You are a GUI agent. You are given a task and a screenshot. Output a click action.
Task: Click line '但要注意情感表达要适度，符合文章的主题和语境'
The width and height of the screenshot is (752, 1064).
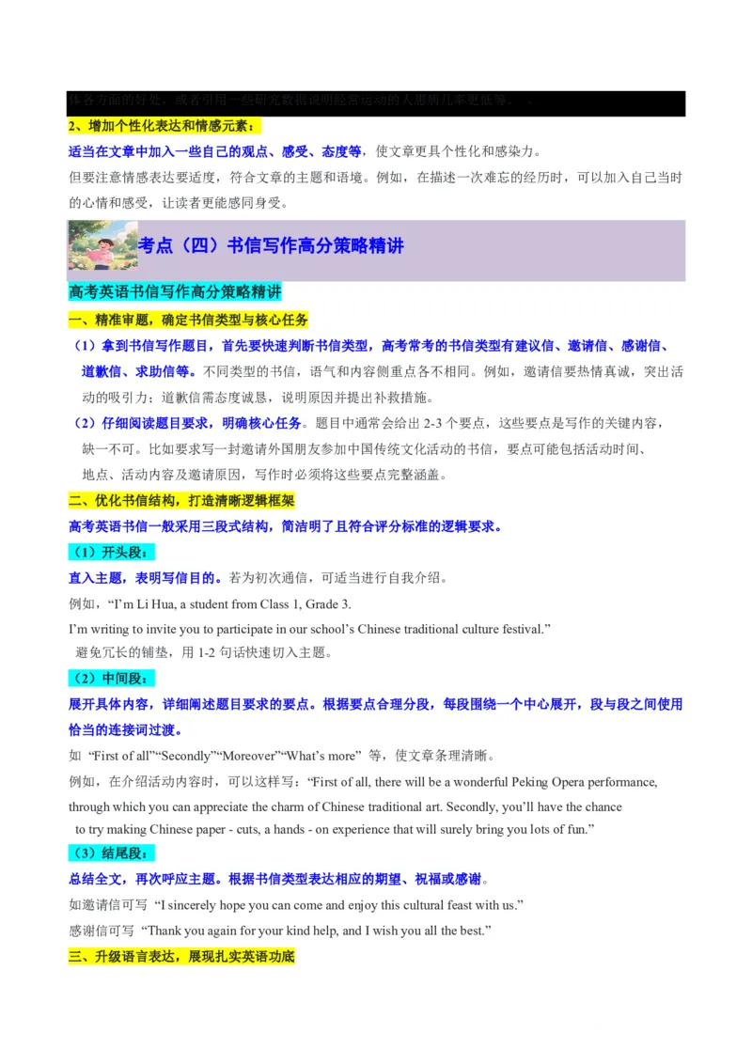[375, 178]
